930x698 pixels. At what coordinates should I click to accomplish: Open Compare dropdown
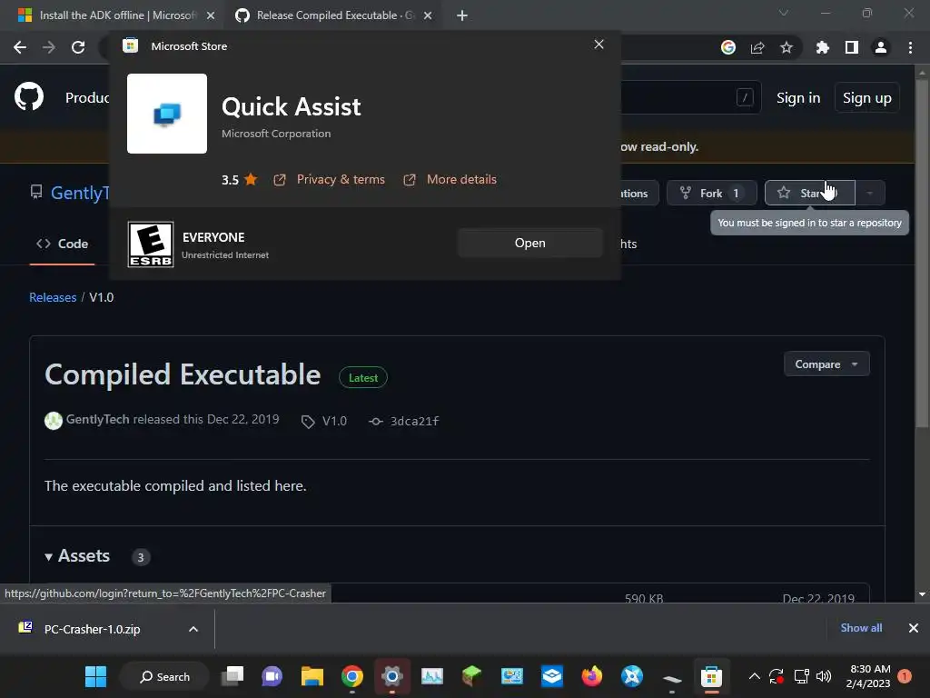(826, 364)
